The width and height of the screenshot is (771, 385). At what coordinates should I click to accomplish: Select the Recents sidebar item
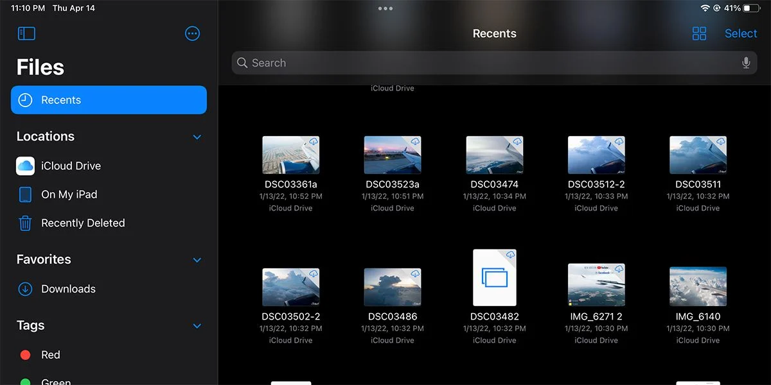pos(109,100)
